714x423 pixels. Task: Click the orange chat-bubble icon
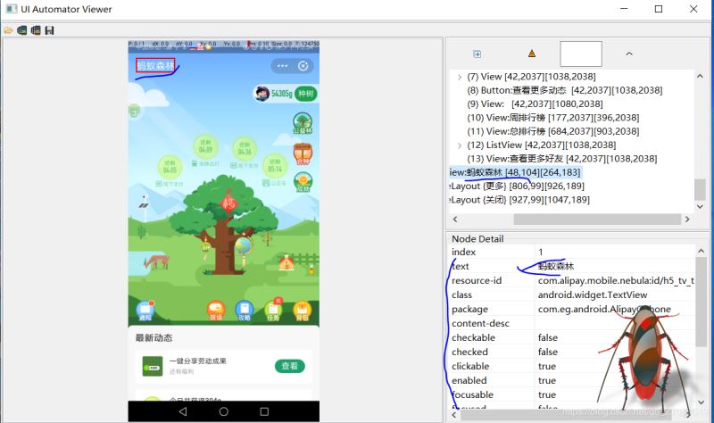tap(216, 311)
